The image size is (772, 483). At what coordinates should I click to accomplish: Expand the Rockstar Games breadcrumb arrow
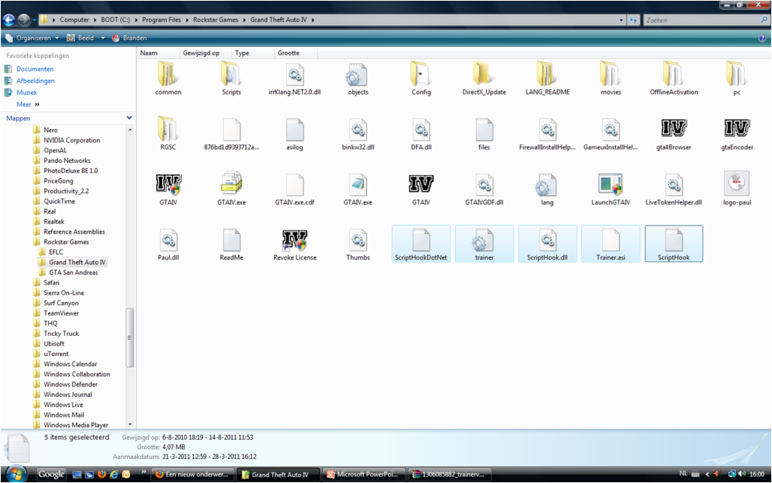[245, 20]
